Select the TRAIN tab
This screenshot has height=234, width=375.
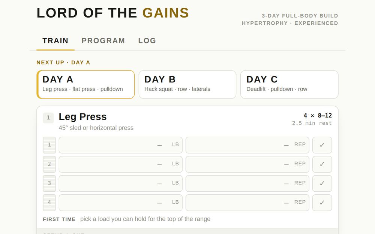55,40
